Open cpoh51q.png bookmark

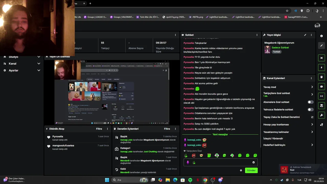pos(174,17)
